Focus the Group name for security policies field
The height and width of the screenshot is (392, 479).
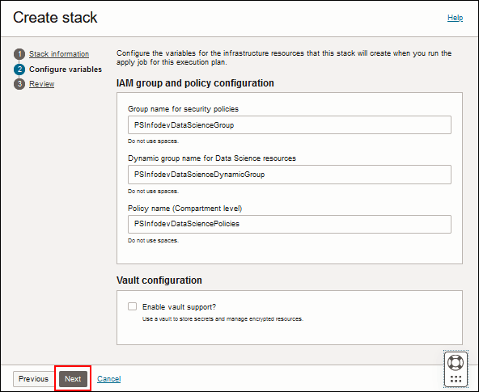click(290, 124)
